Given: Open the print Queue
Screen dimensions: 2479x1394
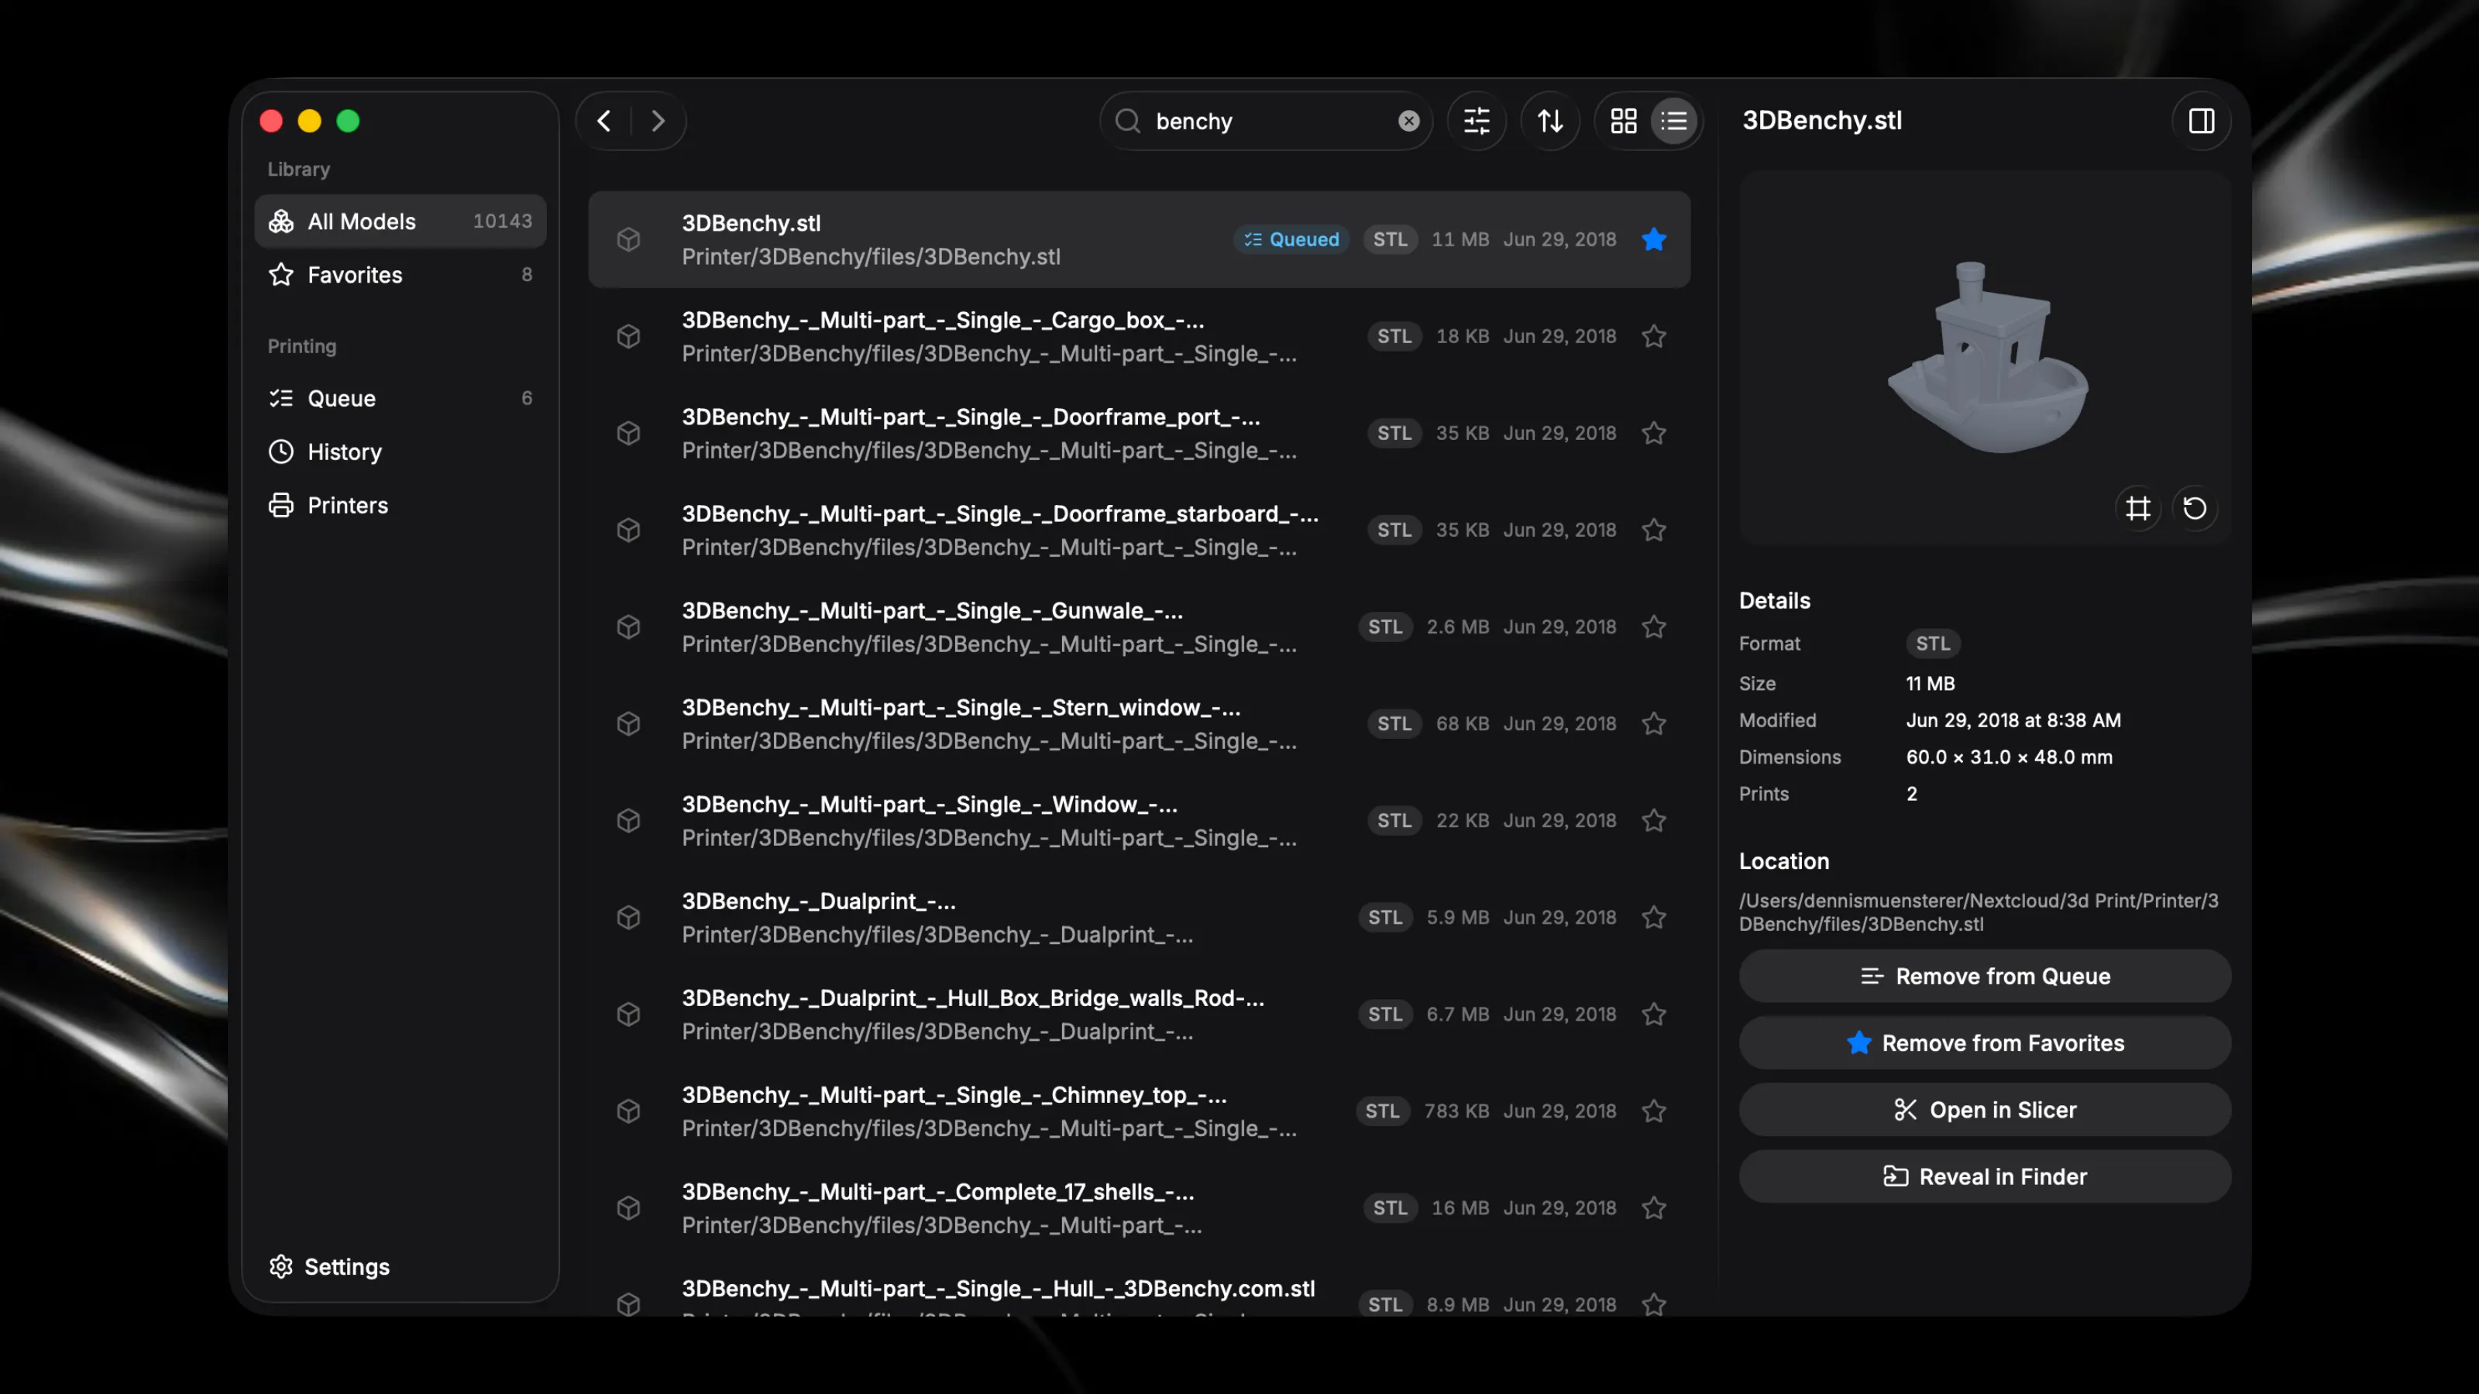Looking at the screenshot, I should click(x=401, y=398).
